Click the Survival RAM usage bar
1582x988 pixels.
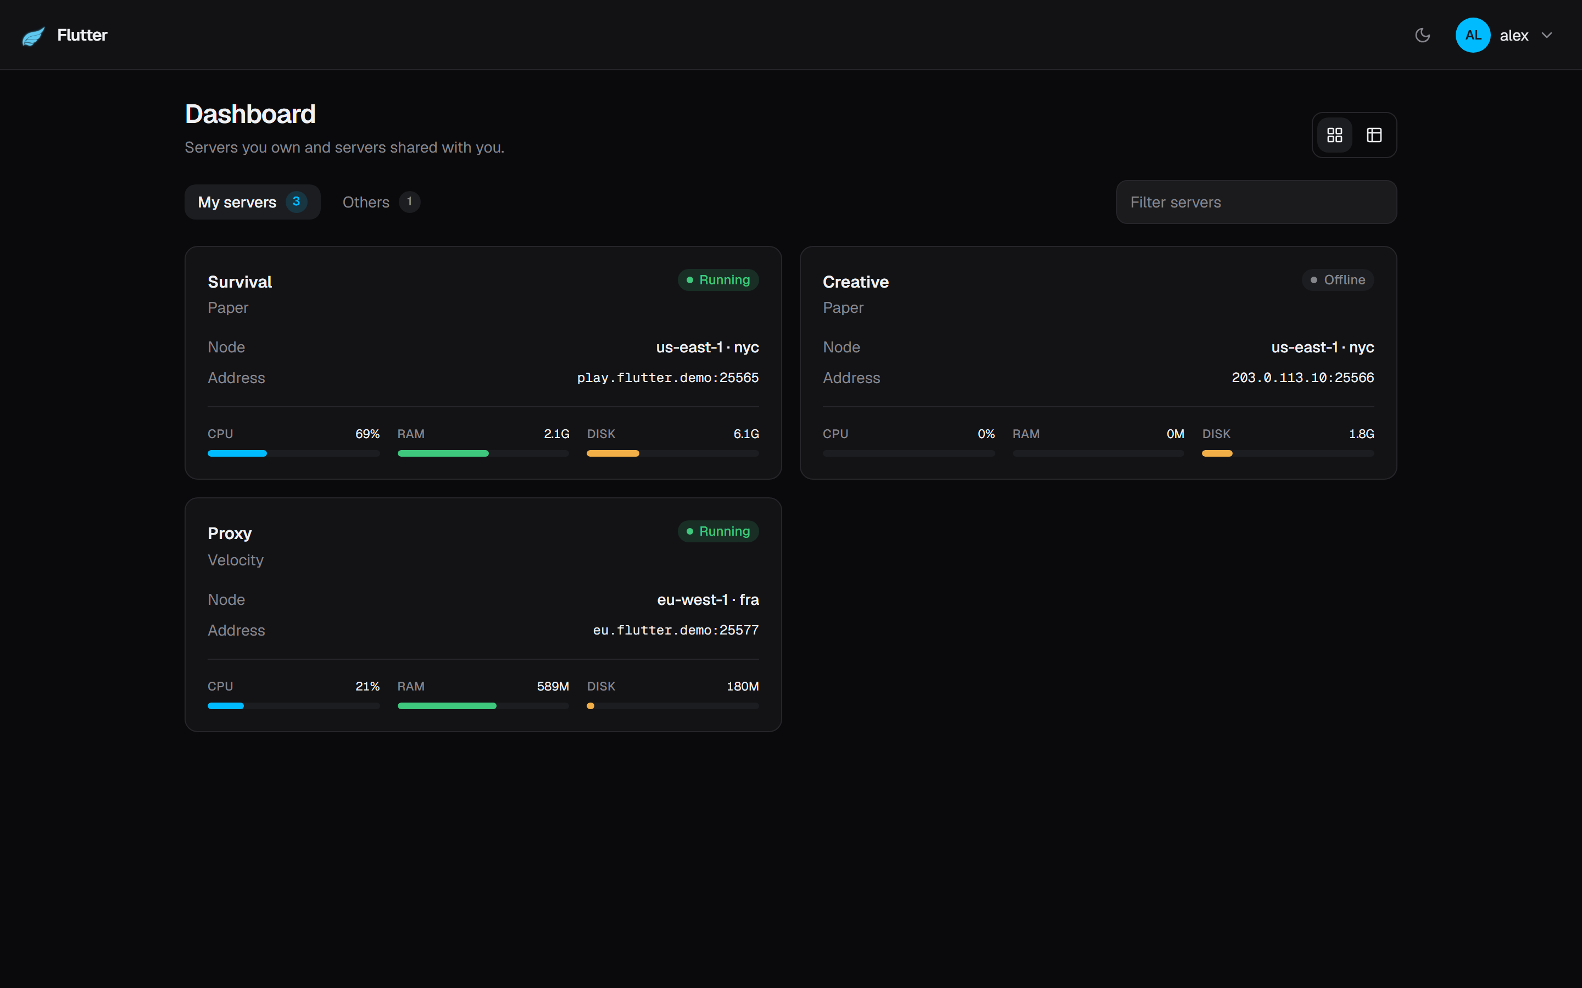pos(483,453)
